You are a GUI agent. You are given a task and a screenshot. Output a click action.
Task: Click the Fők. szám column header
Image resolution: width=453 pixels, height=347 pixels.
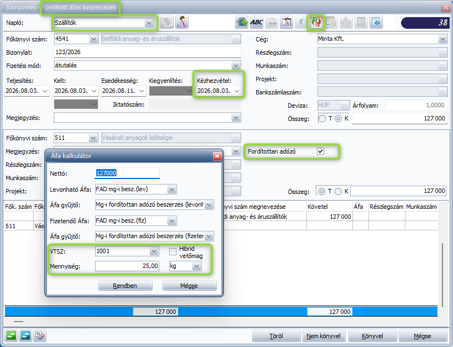pyautogui.click(x=19, y=207)
